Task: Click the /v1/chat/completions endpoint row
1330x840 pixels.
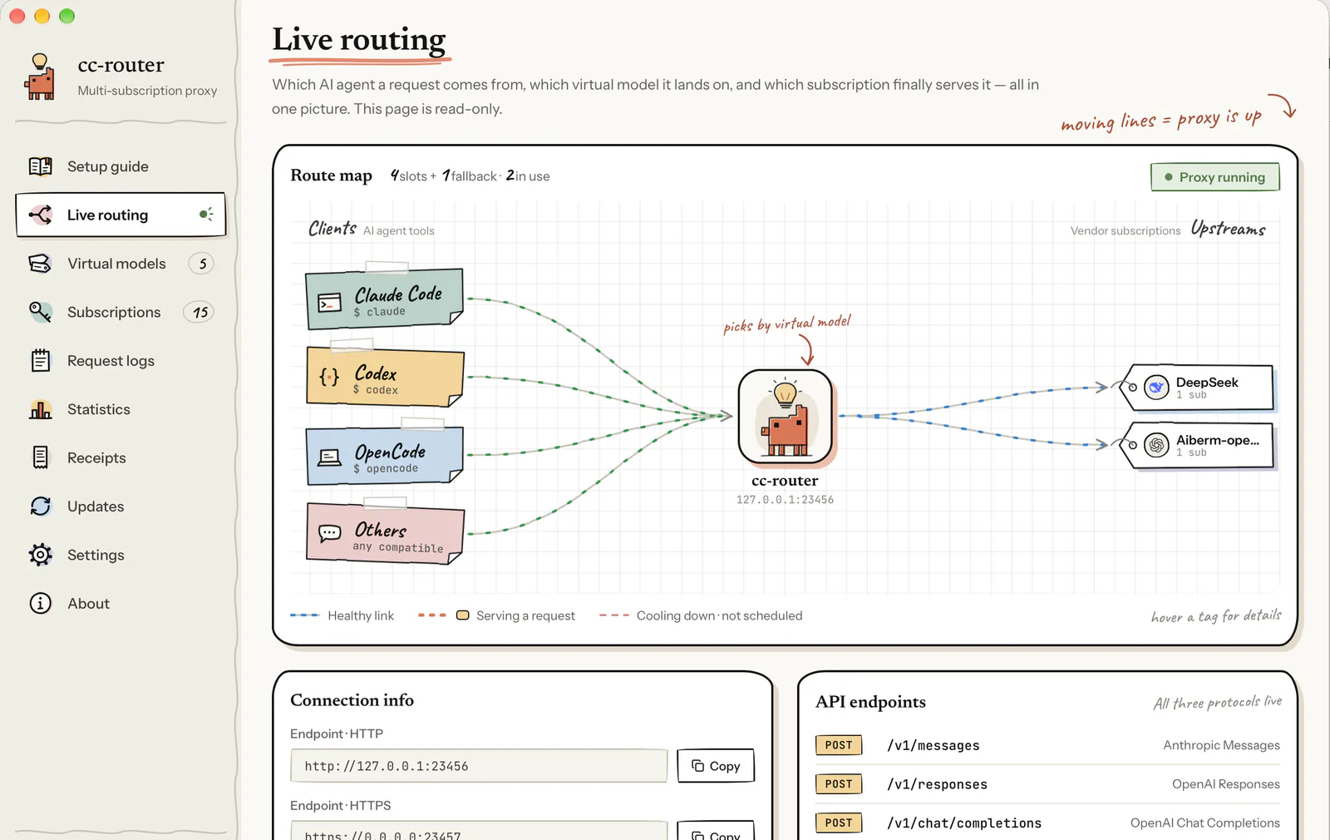Action: click(x=1047, y=823)
